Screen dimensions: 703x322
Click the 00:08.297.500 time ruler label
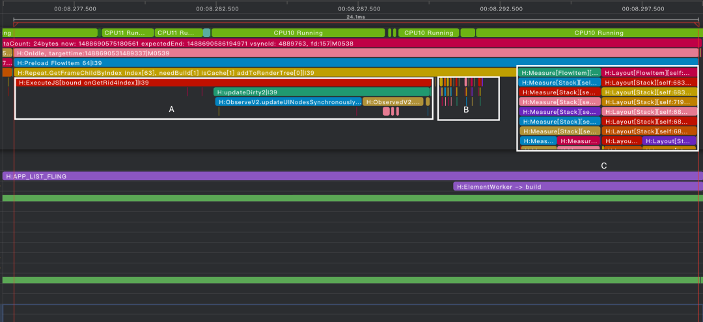point(643,8)
